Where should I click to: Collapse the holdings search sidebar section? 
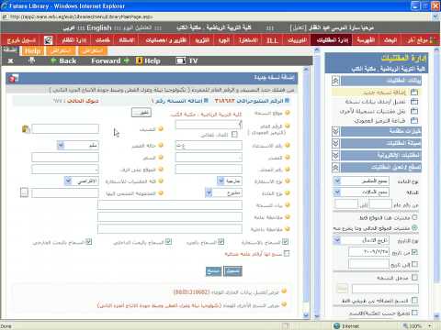335,168
